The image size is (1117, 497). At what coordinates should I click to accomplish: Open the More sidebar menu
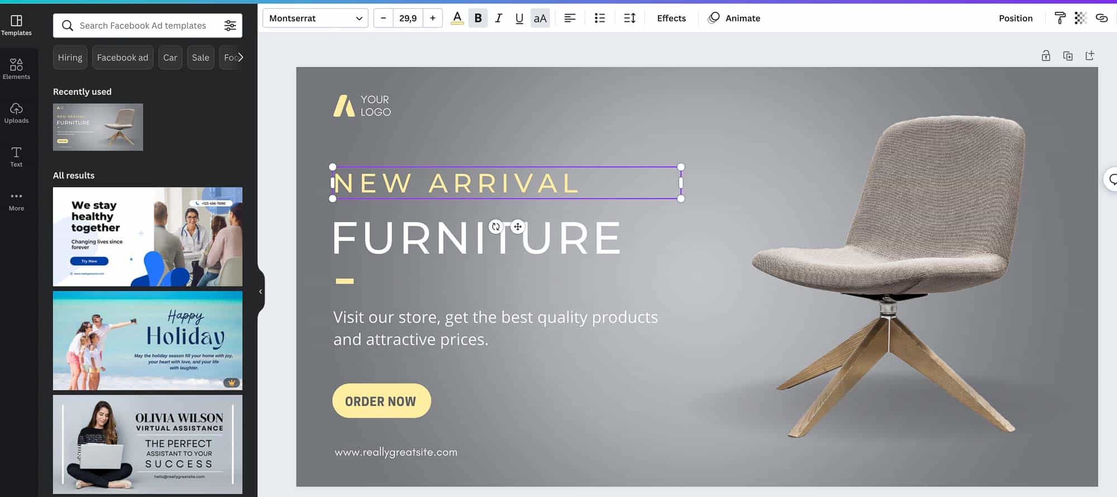[x=16, y=201]
